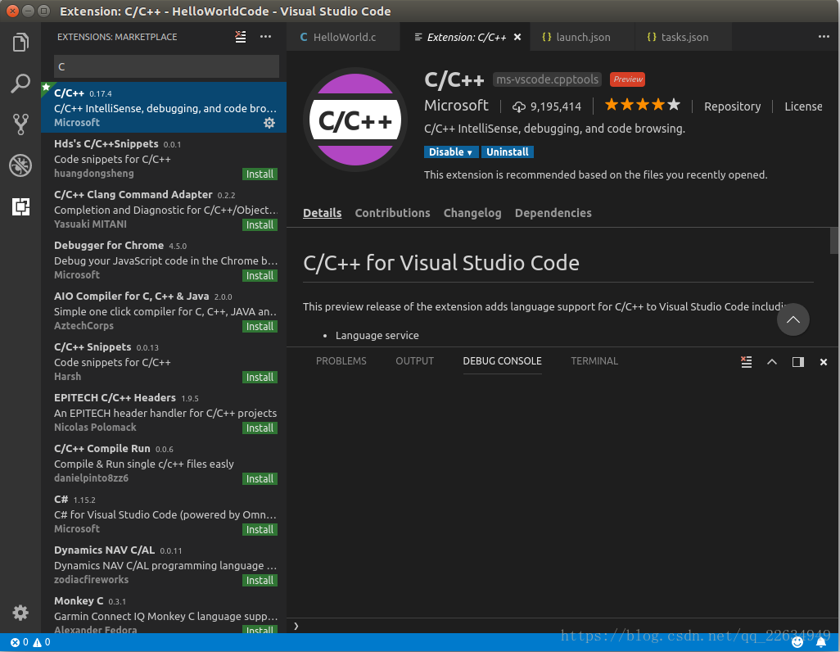This screenshot has width=840, height=652.
Task: Install C/C++ Compile Run extension
Action: 260,479
